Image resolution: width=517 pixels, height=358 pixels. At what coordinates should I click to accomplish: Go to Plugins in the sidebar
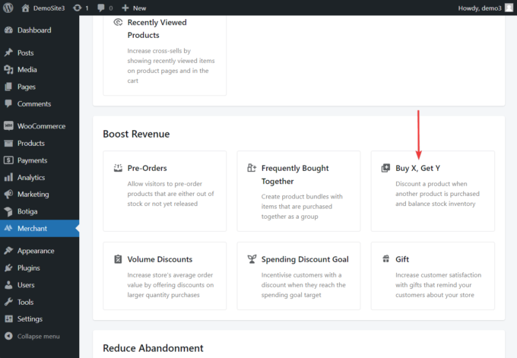pyautogui.click(x=40, y=268)
